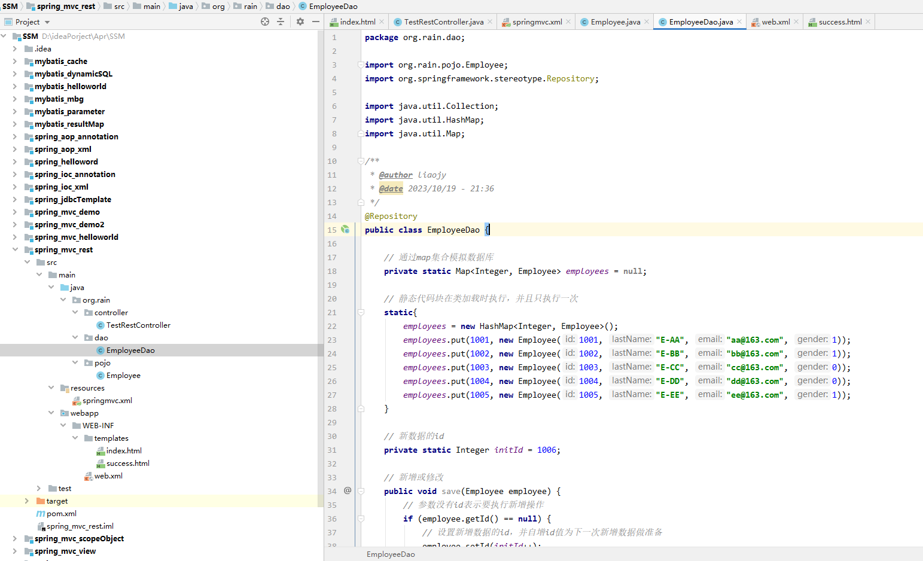Click line number 22 in the gutter
The height and width of the screenshot is (561, 923).
(x=332, y=326)
